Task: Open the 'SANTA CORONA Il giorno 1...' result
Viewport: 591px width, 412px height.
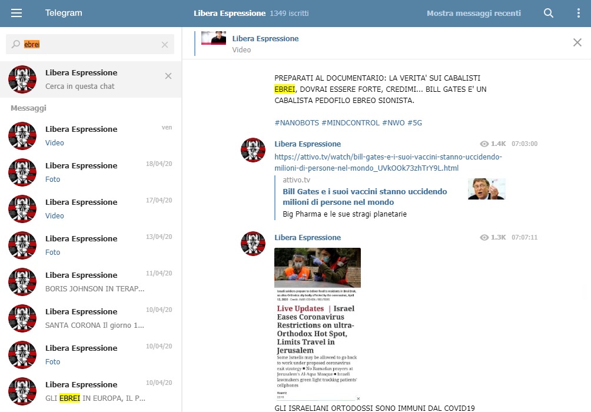Action: click(91, 318)
